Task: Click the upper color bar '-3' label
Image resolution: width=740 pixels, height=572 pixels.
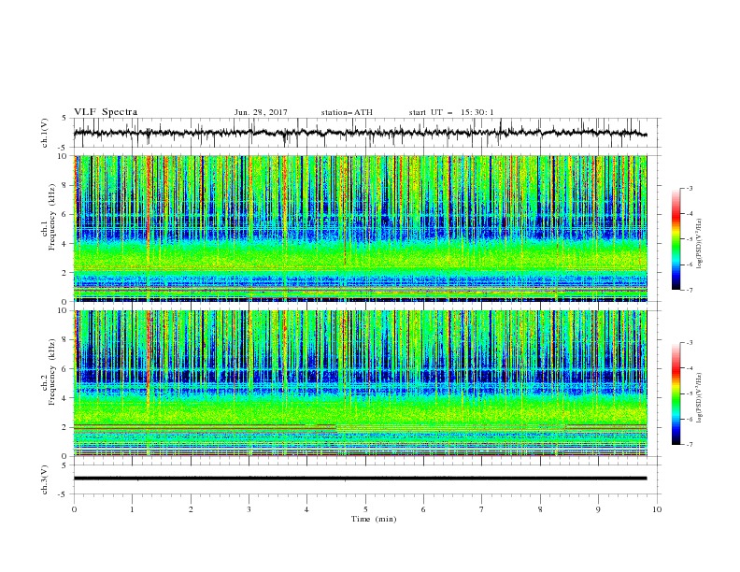Action: [x=689, y=188]
